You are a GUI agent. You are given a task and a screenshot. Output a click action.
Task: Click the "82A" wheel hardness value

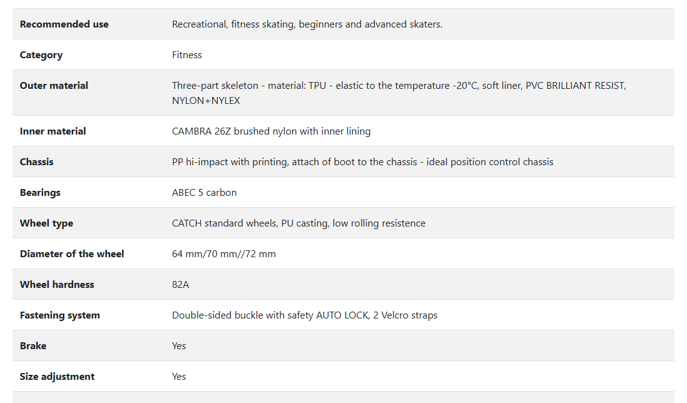pos(180,285)
